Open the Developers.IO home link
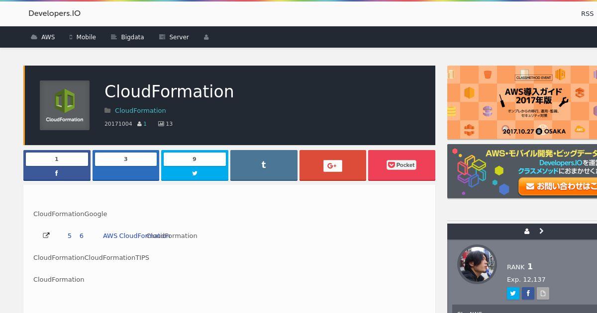The height and width of the screenshot is (313, 597). click(x=54, y=13)
